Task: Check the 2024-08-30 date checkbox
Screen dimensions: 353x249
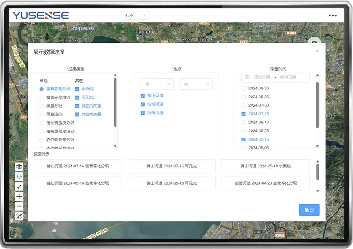Action: tap(244, 89)
